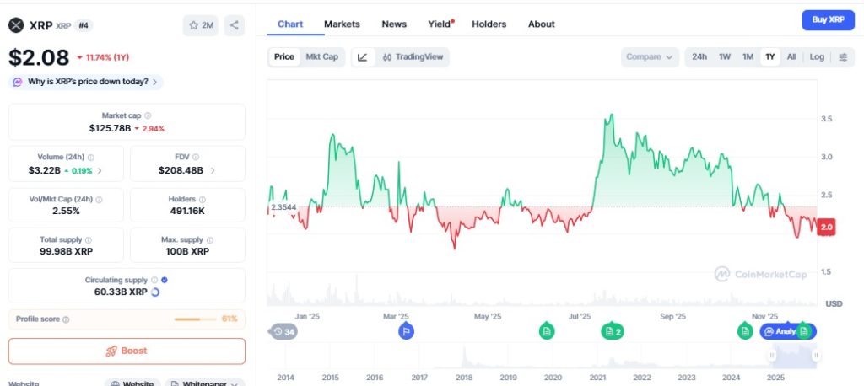
Task: Click the Total supply info icon
Action: 89,240
